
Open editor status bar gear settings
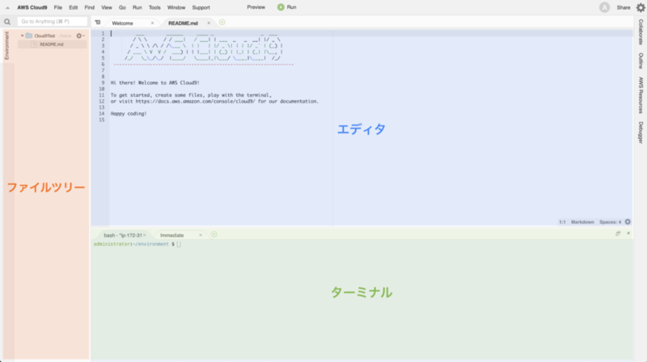628,222
